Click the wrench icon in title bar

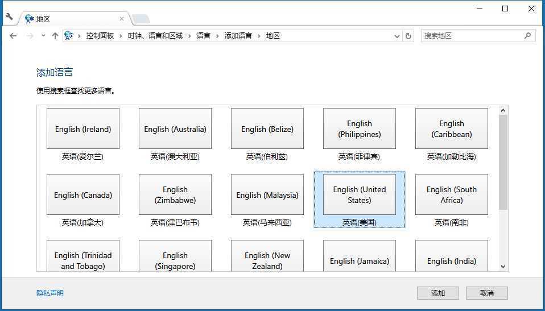click(9, 16)
